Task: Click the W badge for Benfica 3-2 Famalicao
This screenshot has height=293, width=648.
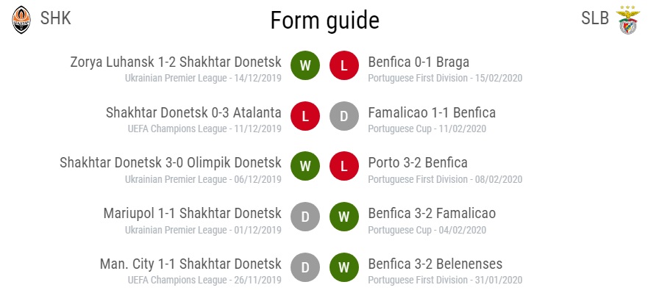Action: point(343,217)
